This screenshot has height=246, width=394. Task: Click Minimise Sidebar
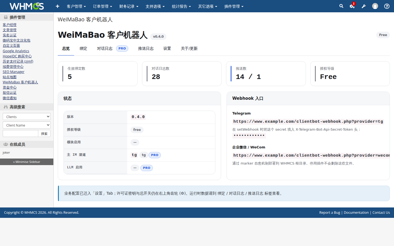tap(27, 162)
